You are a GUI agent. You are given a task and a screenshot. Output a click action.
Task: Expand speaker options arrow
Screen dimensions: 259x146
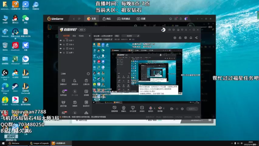pyautogui.click(x=164, y=108)
